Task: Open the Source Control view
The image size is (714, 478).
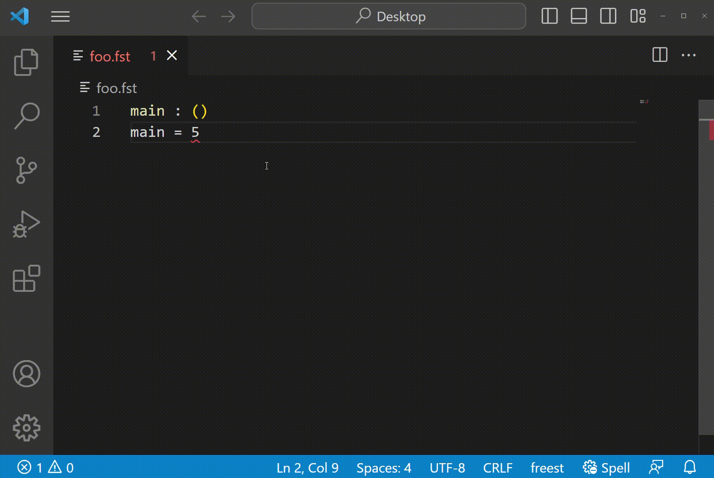Action: [x=26, y=170]
